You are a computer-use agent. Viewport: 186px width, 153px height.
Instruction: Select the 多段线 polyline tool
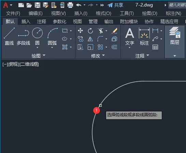(23, 36)
